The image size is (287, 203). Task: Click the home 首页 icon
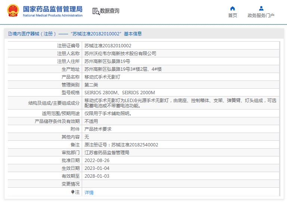(x=233, y=9)
